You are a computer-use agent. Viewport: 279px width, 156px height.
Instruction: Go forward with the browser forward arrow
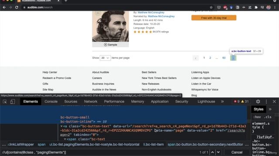(10, 7)
